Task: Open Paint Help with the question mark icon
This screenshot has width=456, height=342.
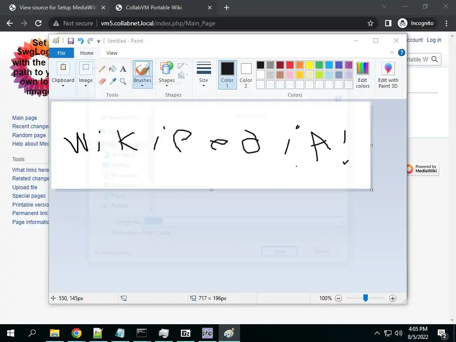Action: pyautogui.click(x=402, y=53)
